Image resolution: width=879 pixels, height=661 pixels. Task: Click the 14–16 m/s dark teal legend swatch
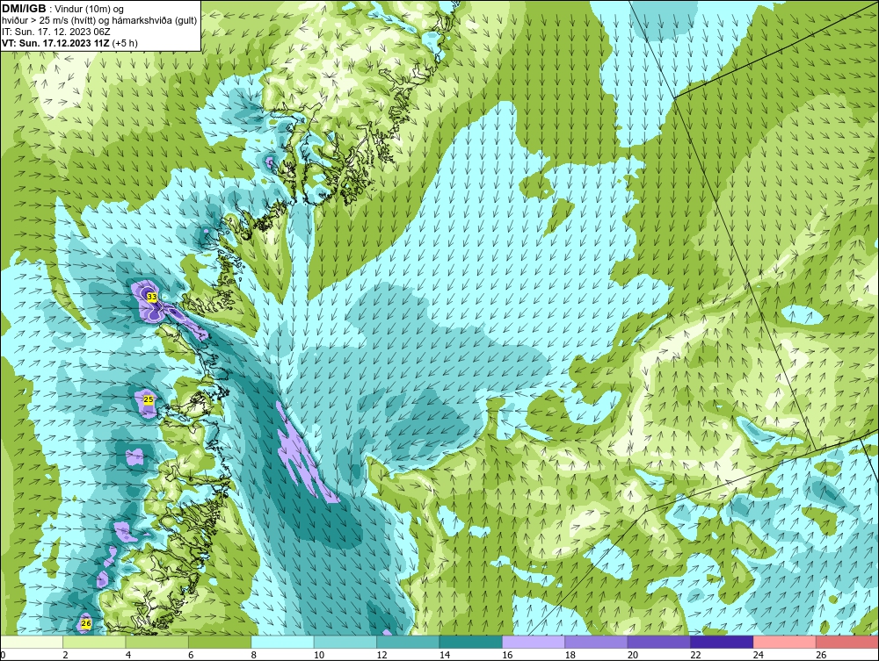[x=471, y=642]
